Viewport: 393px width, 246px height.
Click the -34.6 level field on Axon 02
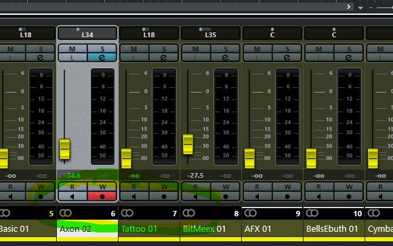pos(73,176)
